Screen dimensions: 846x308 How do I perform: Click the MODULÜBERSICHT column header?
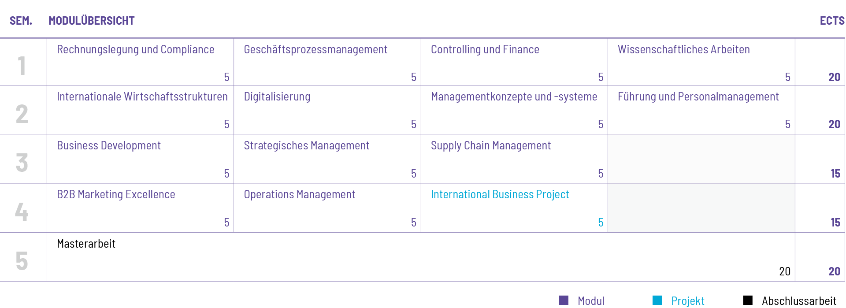(x=91, y=21)
